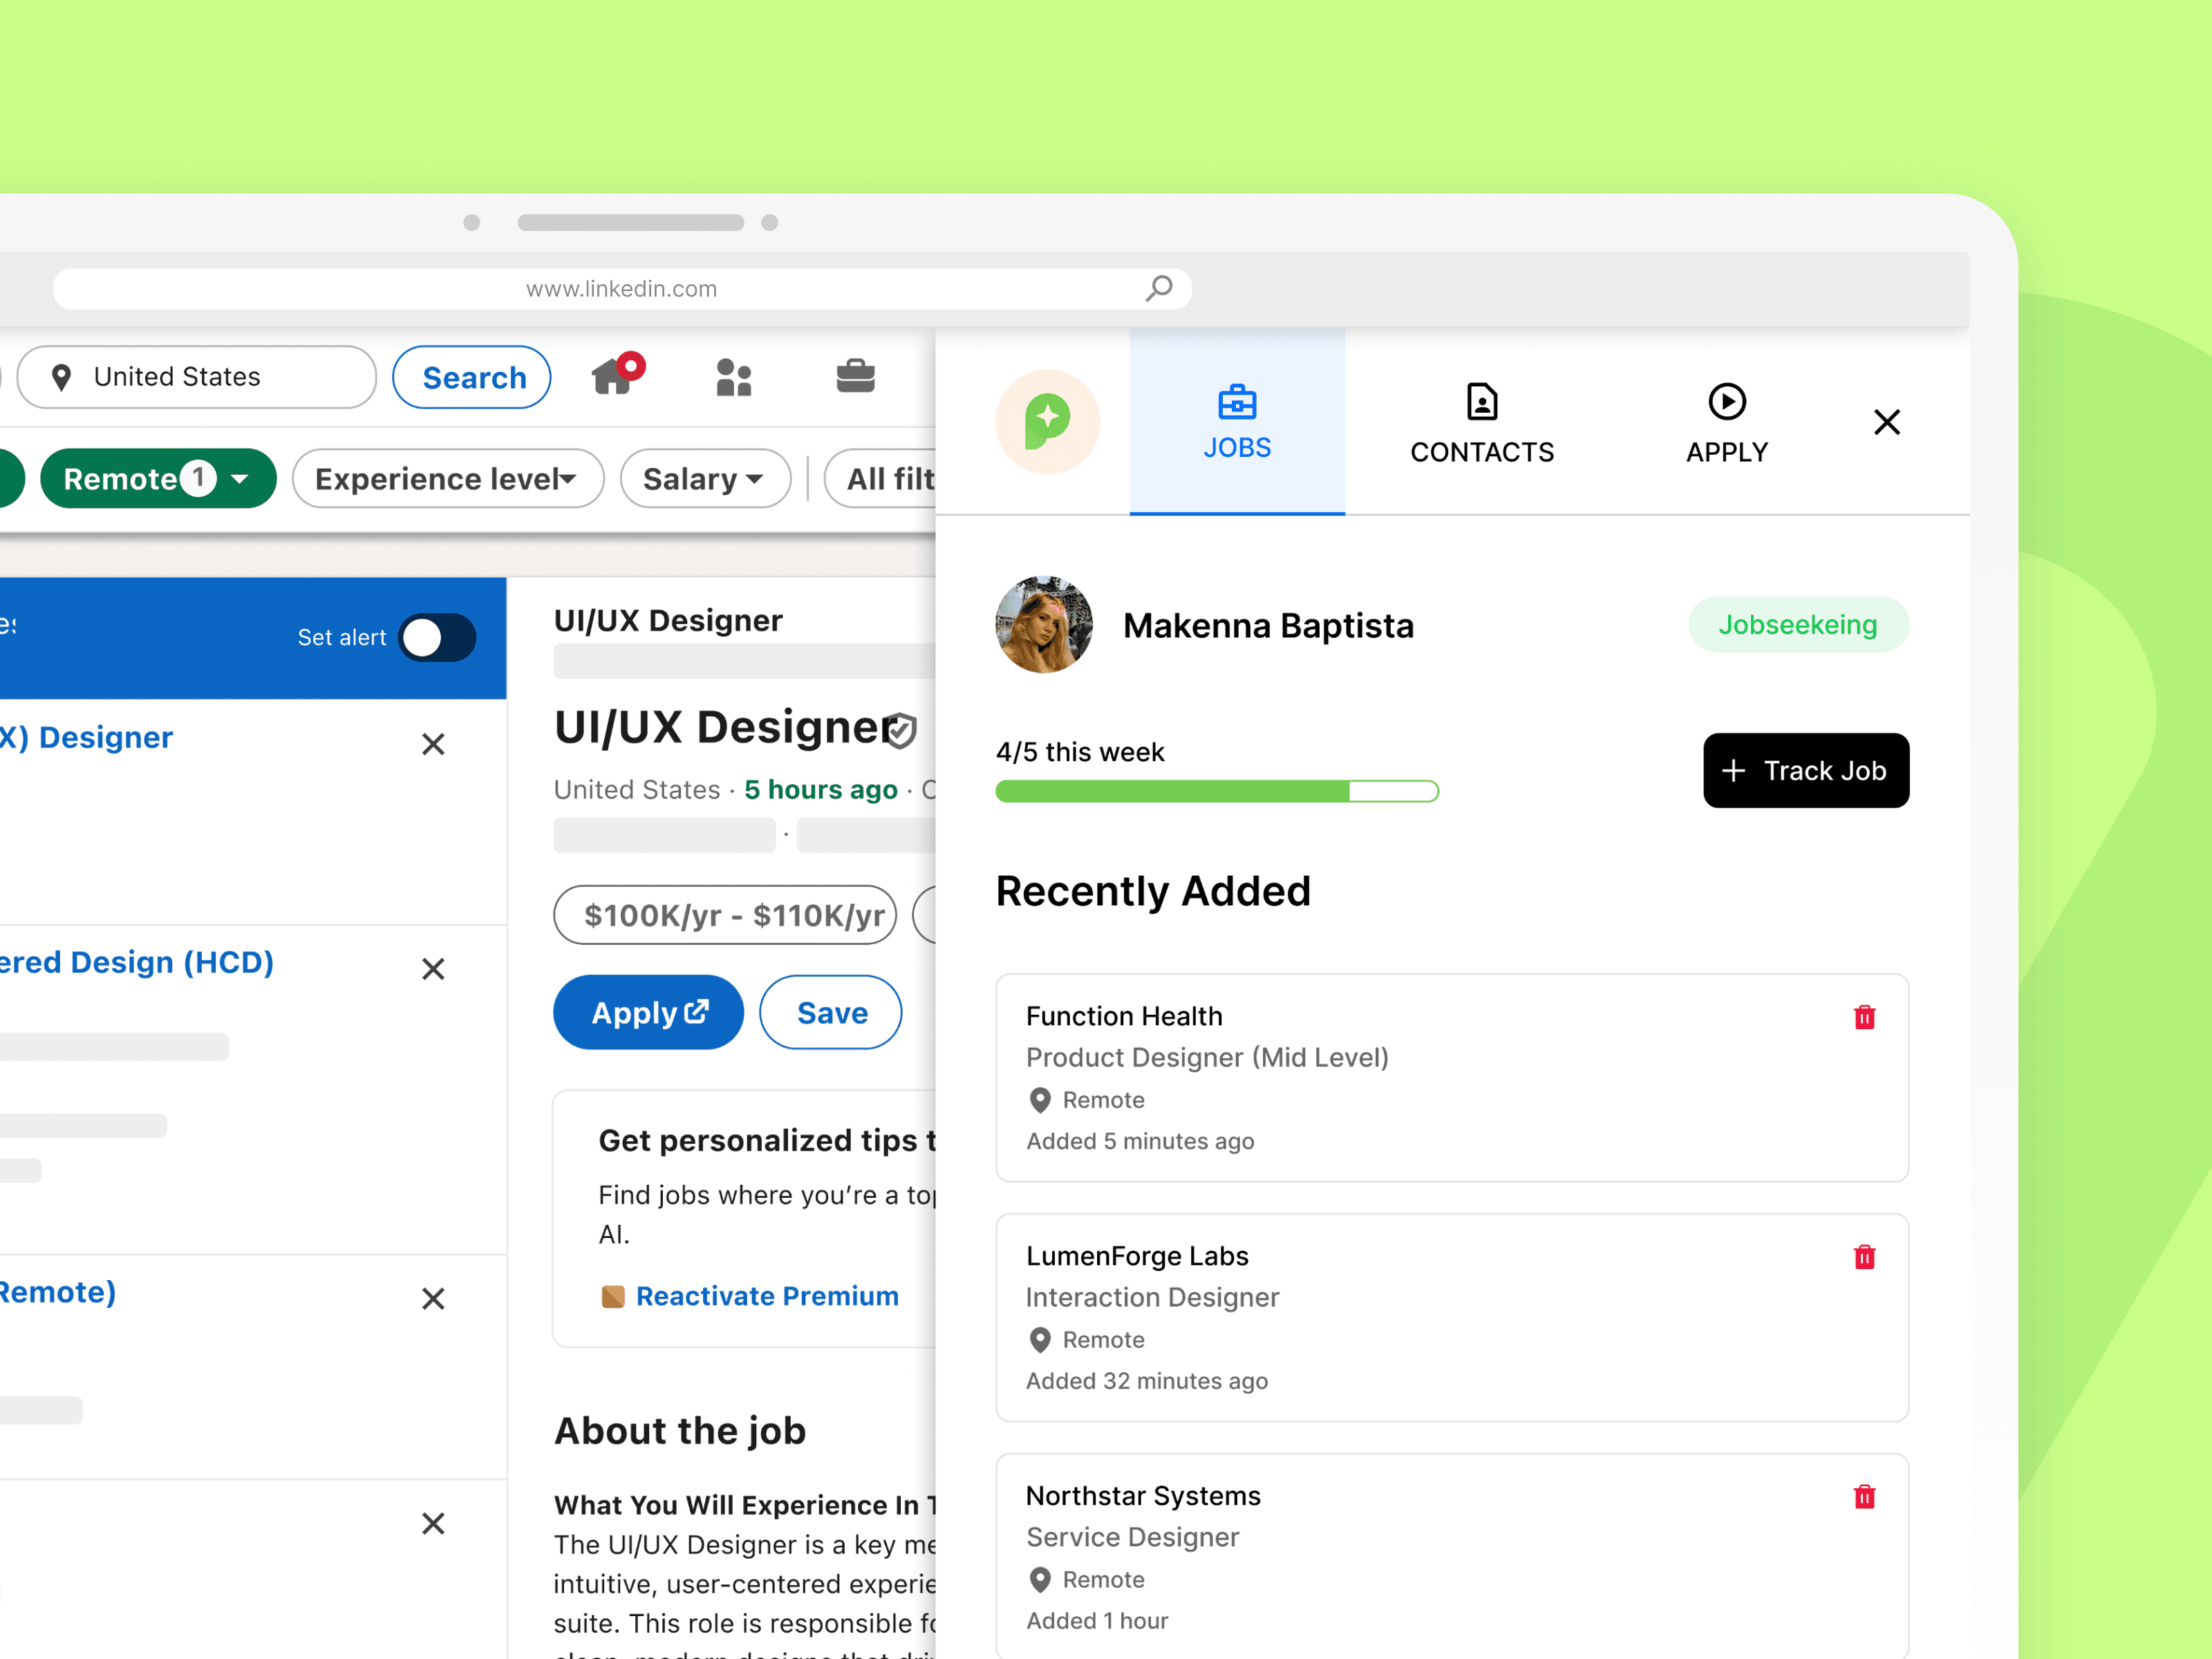Click Makenna Baptista's profile photo

1043,625
